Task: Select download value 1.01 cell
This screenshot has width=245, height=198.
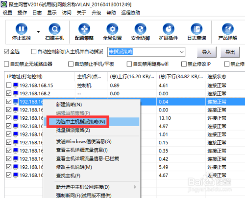Action: (x=163, y=134)
